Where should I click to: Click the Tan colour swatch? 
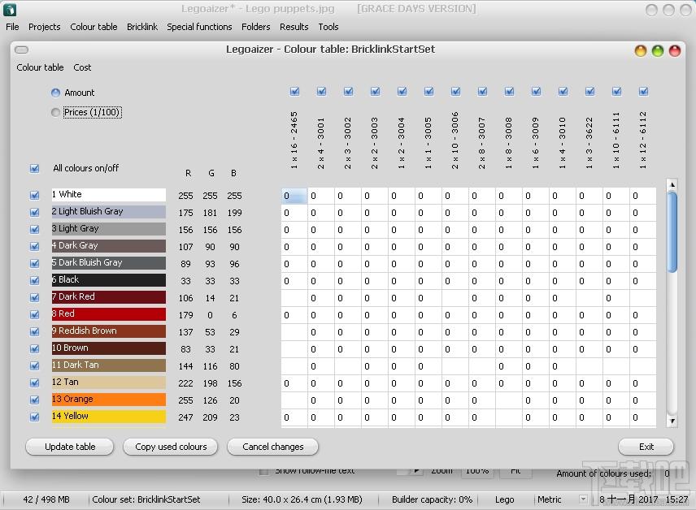109,382
